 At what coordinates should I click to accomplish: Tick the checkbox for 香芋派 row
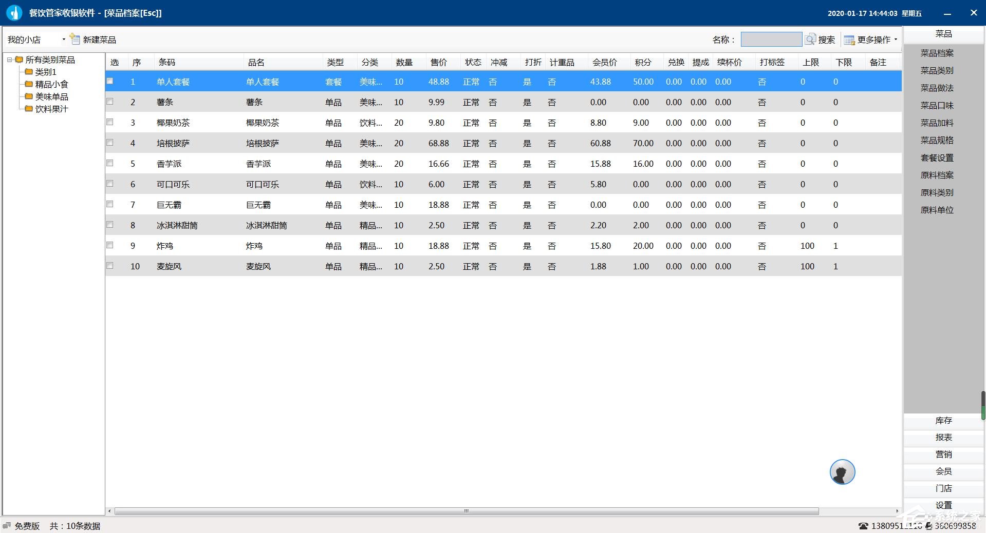(110, 163)
